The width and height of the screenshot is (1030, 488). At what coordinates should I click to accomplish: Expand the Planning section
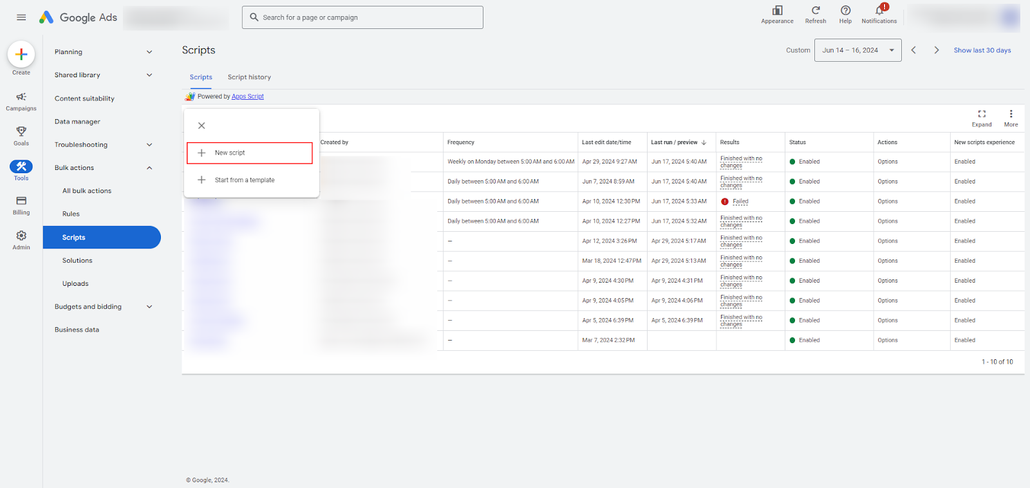[103, 52]
